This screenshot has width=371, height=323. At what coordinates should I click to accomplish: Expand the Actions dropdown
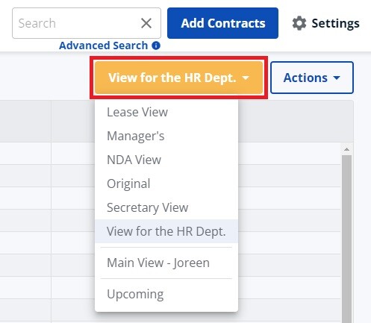click(312, 78)
